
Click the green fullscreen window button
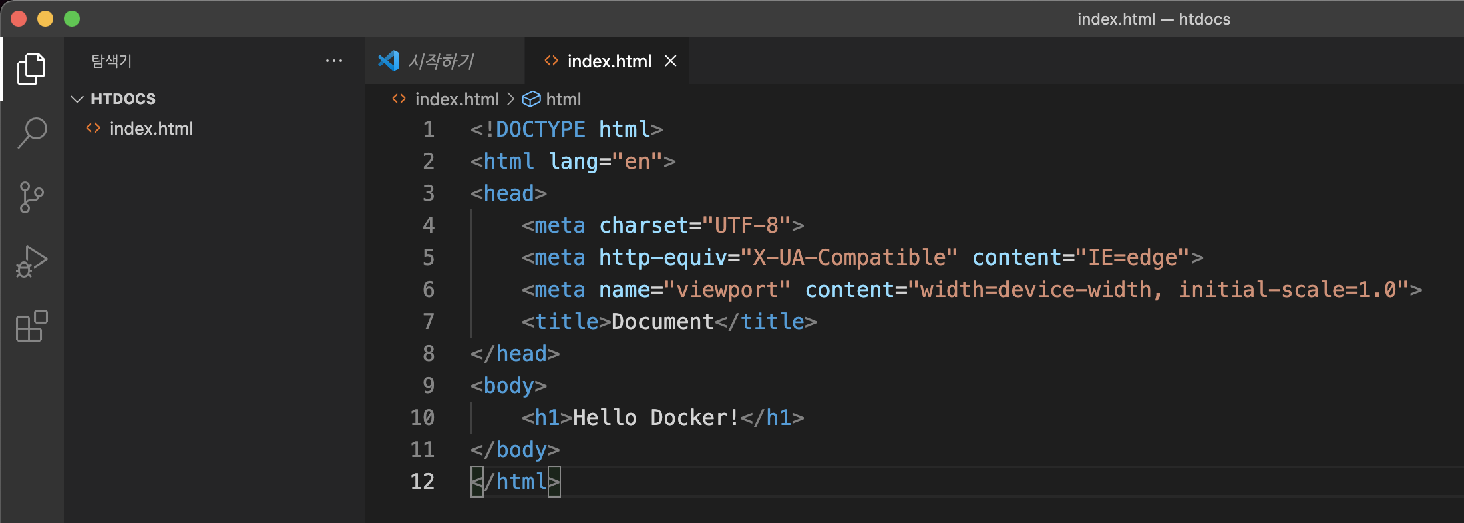point(72,19)
